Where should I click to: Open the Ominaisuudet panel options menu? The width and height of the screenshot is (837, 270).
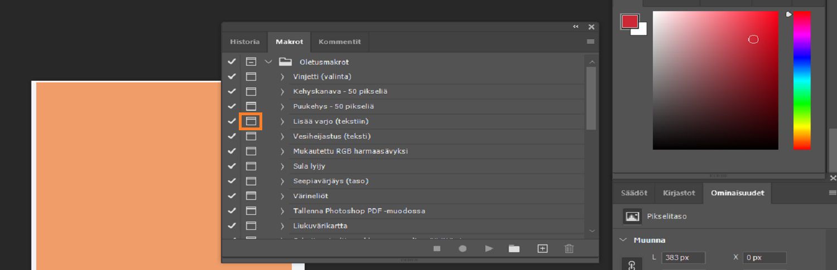click(x=833, y=193)
